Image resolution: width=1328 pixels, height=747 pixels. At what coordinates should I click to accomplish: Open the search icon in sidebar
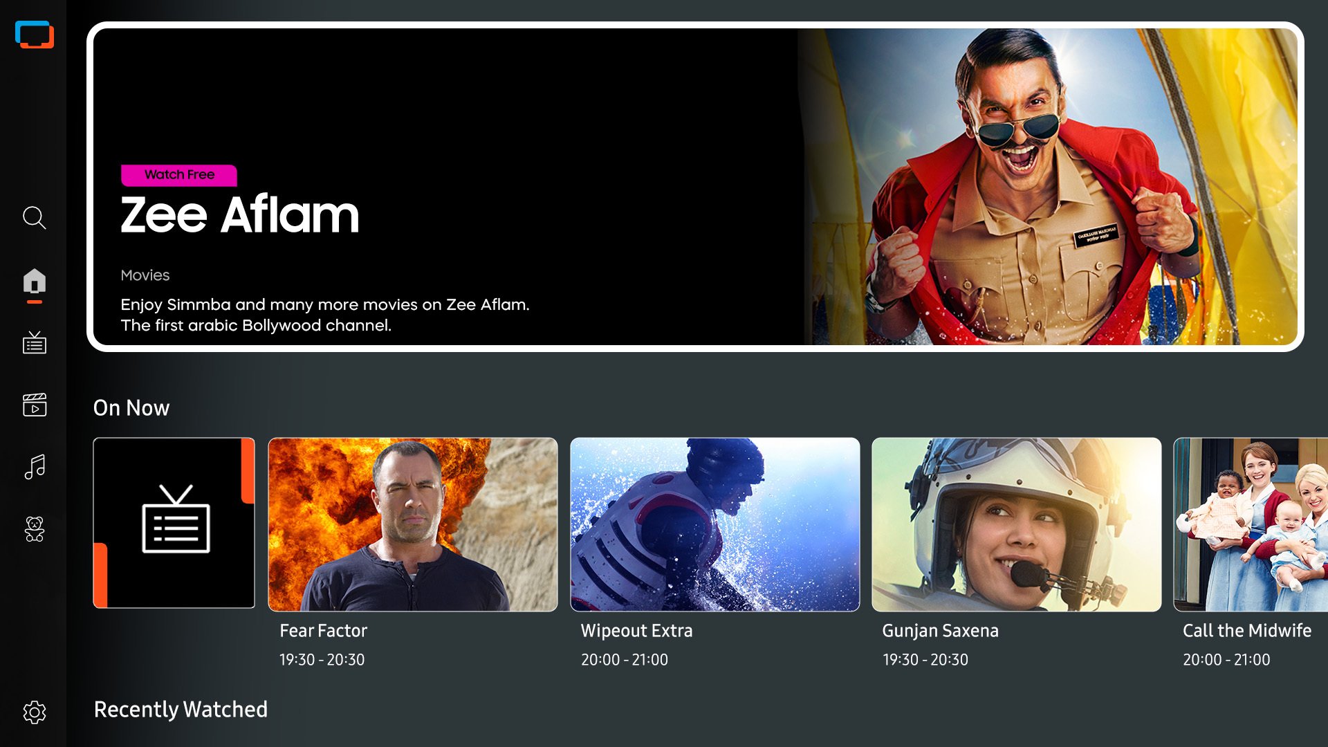coord(35,218)
